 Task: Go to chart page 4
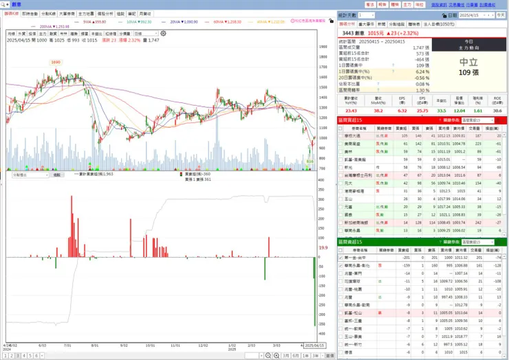coord(23,356)
